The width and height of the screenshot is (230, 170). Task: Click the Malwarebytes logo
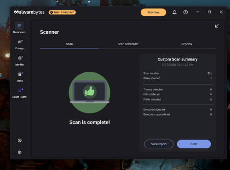(x=29, y=12)
